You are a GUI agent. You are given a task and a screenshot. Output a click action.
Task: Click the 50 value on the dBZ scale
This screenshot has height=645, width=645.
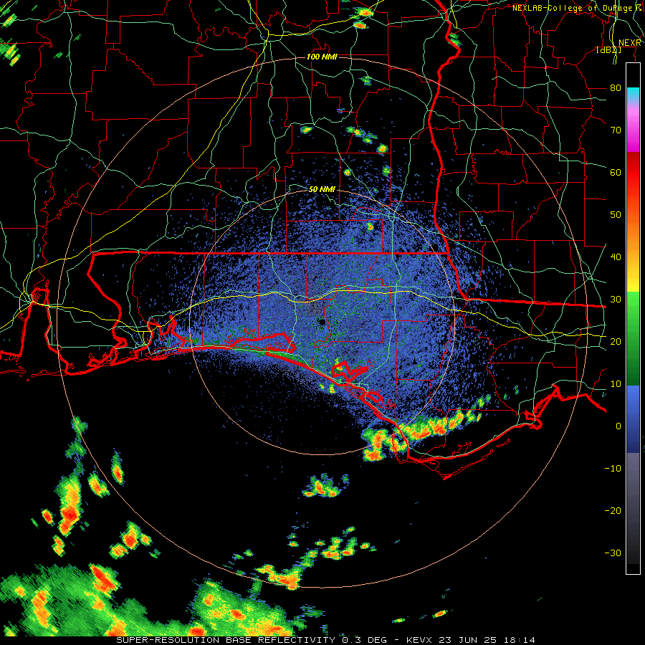coord(616,215)
